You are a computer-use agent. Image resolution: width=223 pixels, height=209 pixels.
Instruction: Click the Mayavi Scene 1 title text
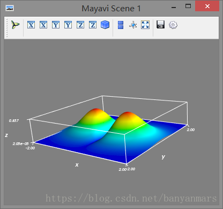click(x=111, y=9)
